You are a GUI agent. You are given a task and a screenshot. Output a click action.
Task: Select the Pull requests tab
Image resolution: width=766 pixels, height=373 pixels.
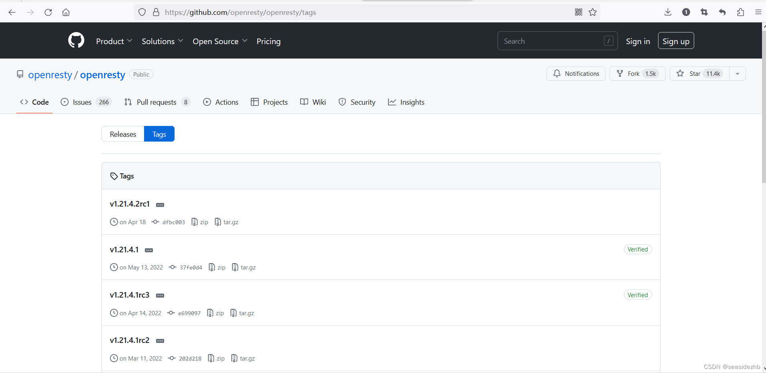click(157, 102)
